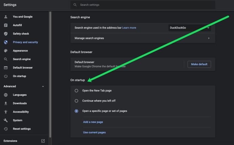Click the System wrench icon

click(6, 120)
